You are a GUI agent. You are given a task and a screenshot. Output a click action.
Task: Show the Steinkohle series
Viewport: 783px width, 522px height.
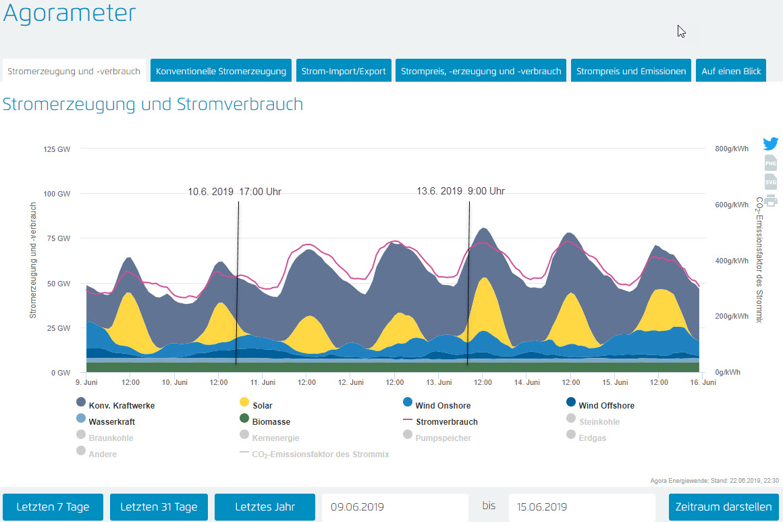coord(598,421)
